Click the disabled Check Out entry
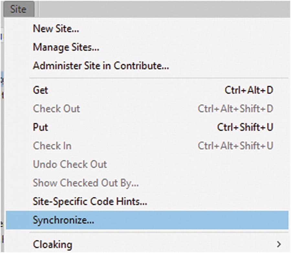This screenshot has width=291, height=253. (x=56, y=109)
